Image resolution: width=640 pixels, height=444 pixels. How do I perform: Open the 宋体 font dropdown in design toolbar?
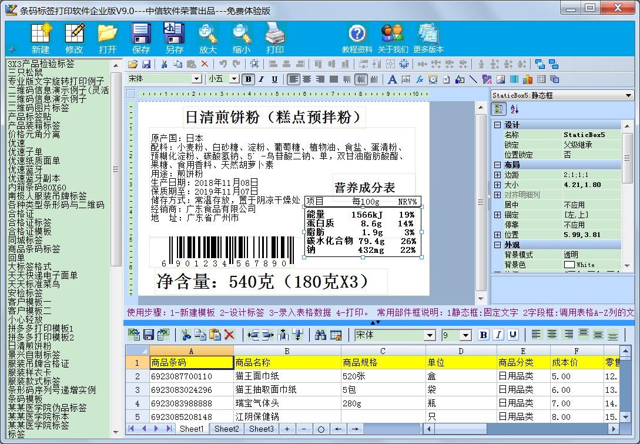click(x=197, y=79)
